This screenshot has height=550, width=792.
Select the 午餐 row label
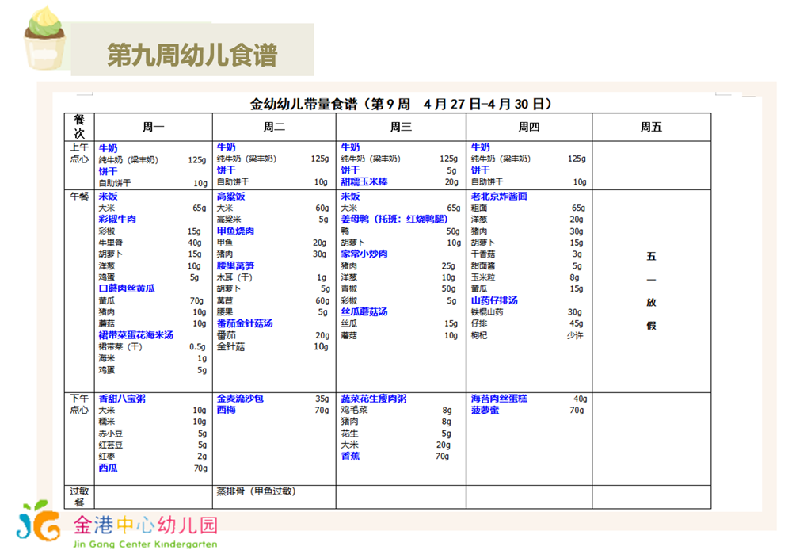[x=79, y=197]
